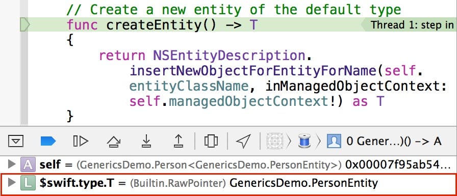Step over the current line
The width and height of the screenshot is (457, 196).
[x=114, y=142]
